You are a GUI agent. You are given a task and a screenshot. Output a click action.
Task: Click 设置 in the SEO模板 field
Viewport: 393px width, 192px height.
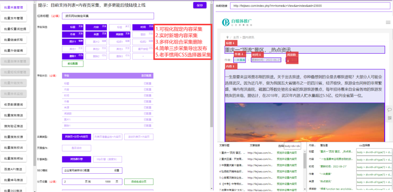click(117, 171)
